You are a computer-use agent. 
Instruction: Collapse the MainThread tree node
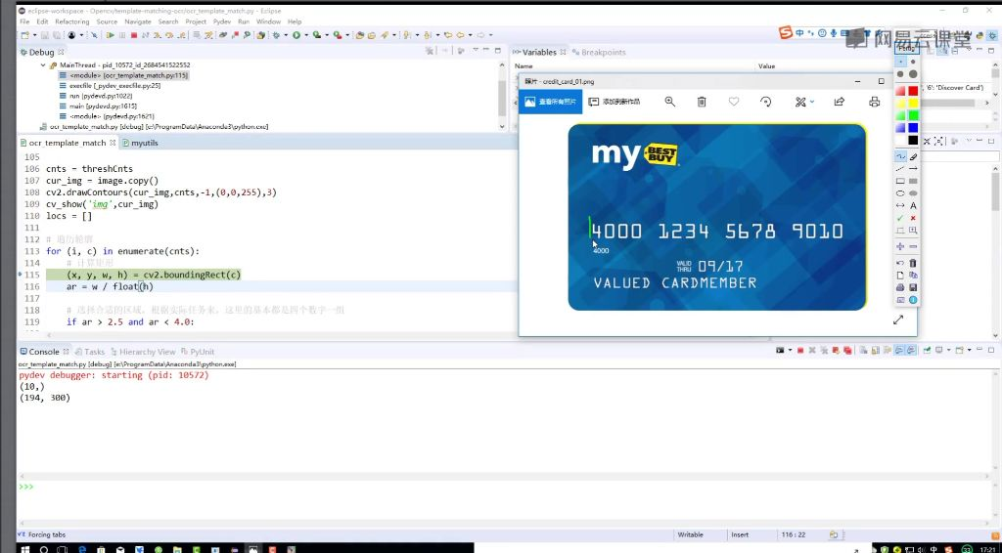[x=43, y=65]
